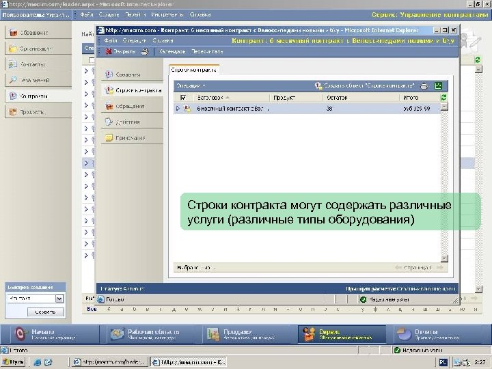492x369 pixels.
Task: Open Справка menu in main window
Action: click(200, 14)
